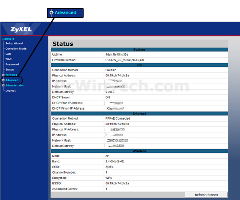Click the Wireless section header in table
The width and height of the screenshot is (240, 200).
(139, 151)
